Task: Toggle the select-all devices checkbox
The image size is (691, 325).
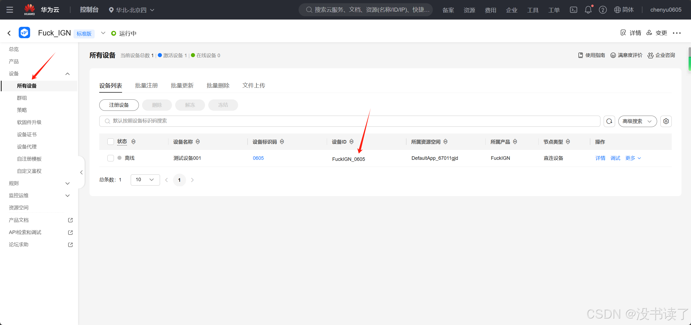Action: pyautogui.click(x=111, y=142)
